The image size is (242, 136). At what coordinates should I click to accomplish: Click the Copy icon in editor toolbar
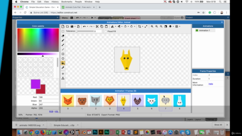[x=102, y=26]
